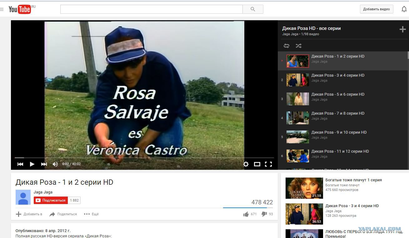Screen dimensions: 409x238
Task: Open suggested ЛЮБОВЬ С ПЕРВОГО ВЗГЛЯДА video
Action: click(364, 234)
